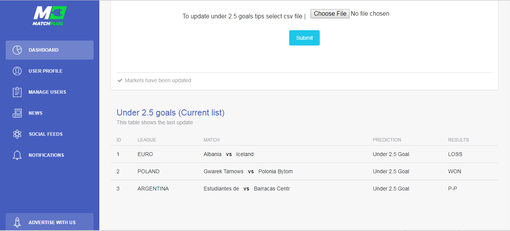Click the ARGENTINA league row entry

pos(153,189)
